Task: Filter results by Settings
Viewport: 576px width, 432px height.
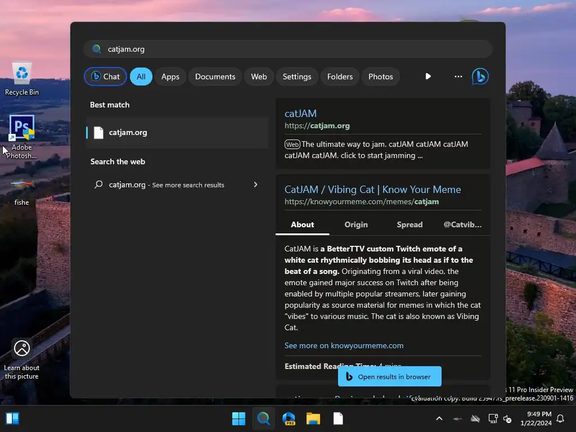Action: pyautogui.click(x=297, y=76)
